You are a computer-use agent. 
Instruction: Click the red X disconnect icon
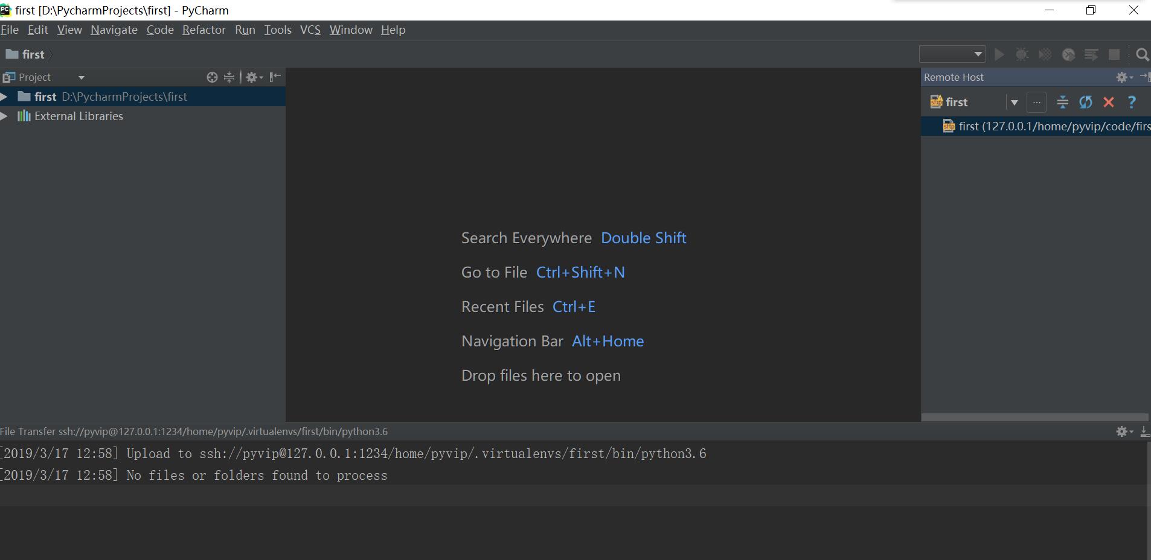[1109, 103]
